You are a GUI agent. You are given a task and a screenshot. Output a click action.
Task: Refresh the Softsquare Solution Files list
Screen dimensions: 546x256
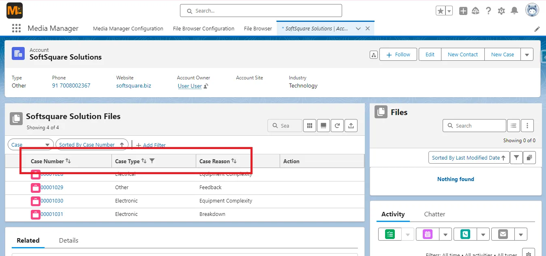[337, 126]
